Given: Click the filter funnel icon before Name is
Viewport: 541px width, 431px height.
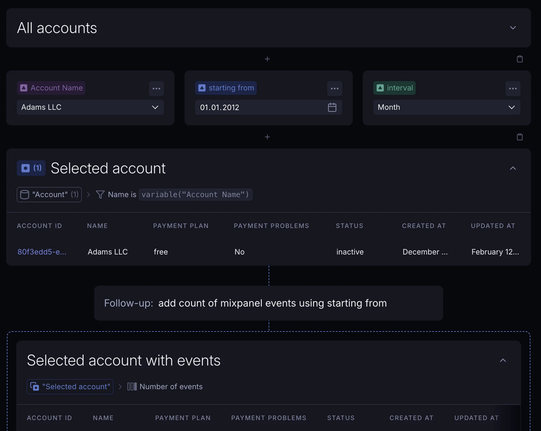Looking at the screenshot, I should pos(100,195).
